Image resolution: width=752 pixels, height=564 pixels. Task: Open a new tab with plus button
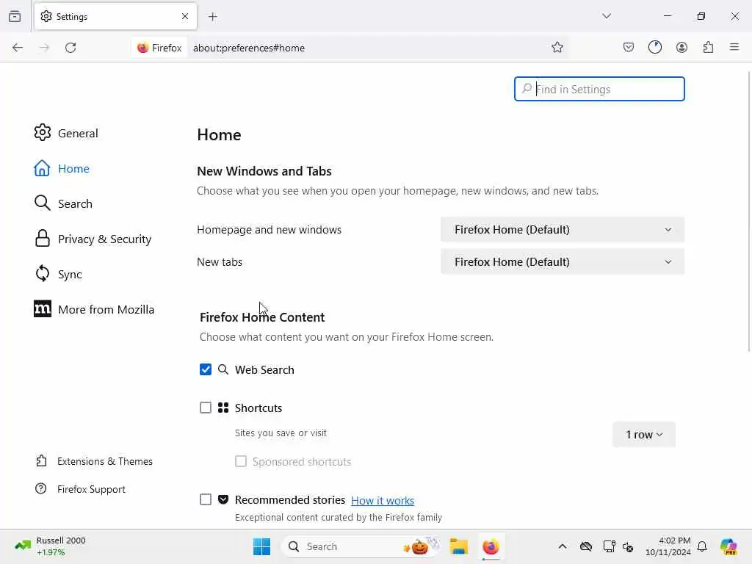point(213,17)
